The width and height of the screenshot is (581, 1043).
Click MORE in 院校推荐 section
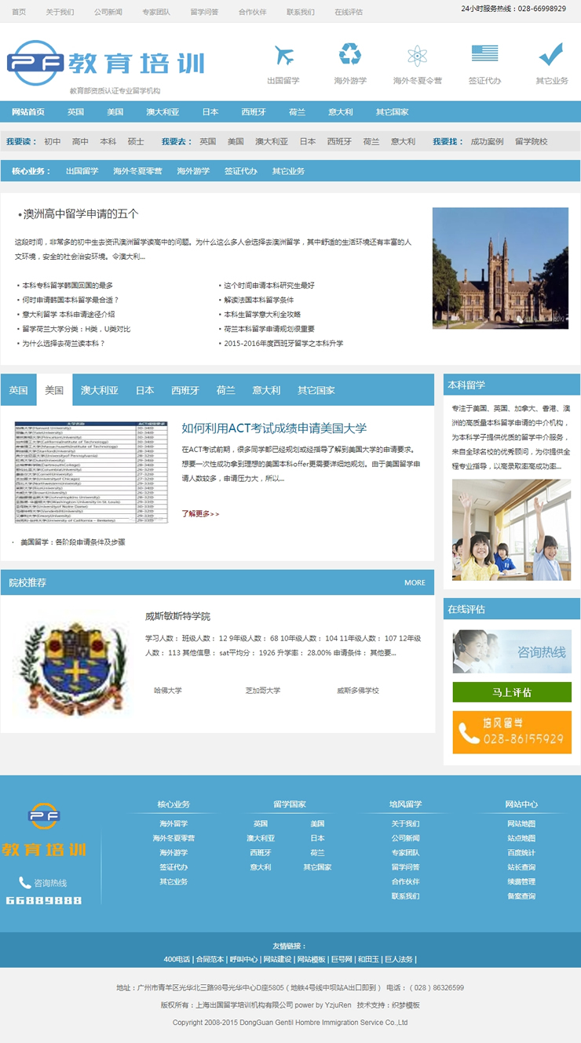(x=415, y=582)
